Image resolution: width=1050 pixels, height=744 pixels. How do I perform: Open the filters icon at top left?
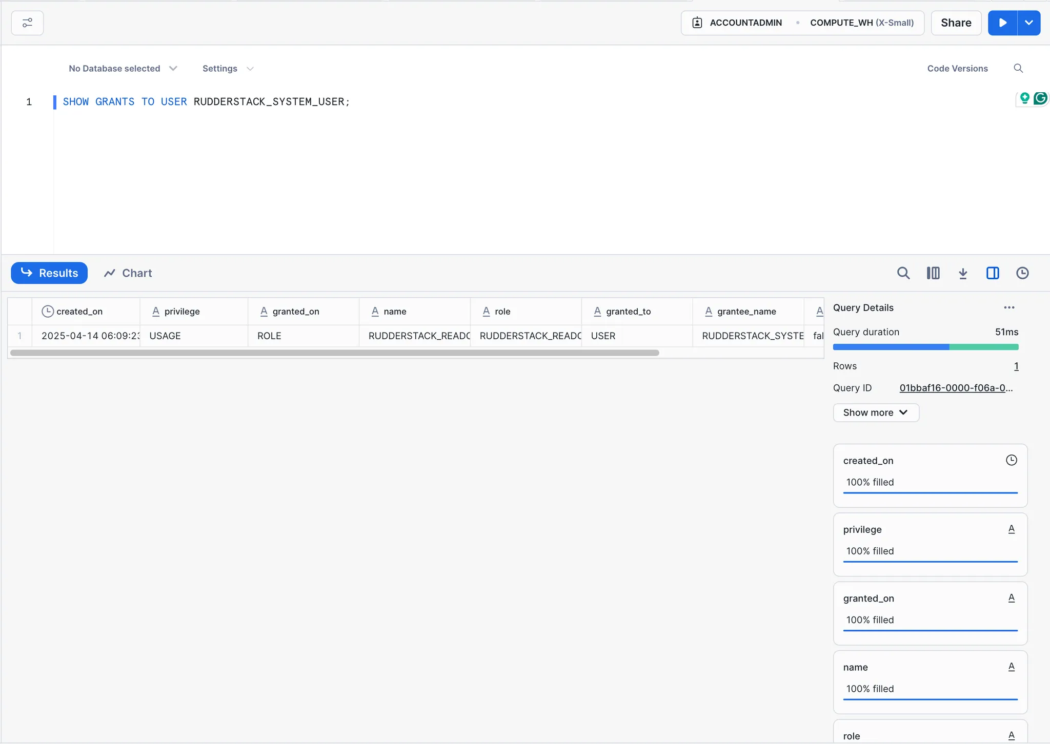[27, 23]
